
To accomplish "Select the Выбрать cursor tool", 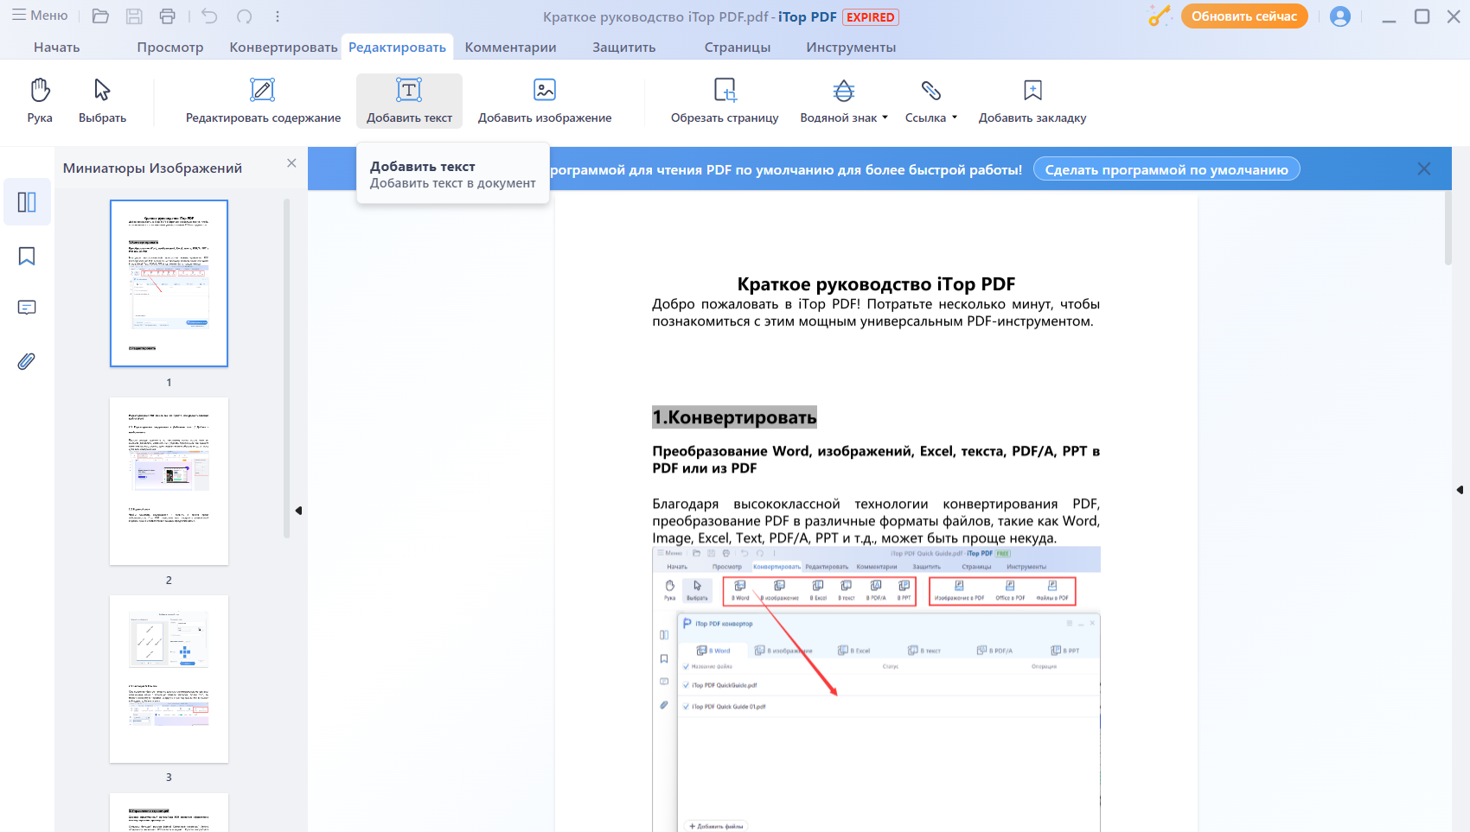I will coord(102,101).
